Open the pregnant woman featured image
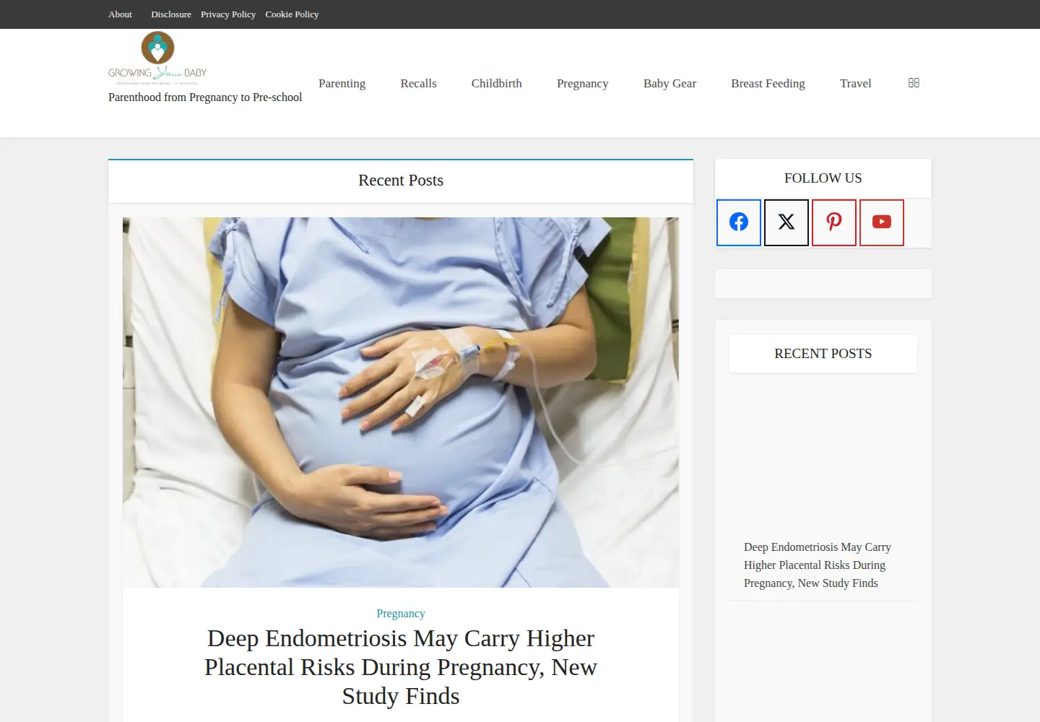The height and width of the screenshot is (722, 1040). pyautogui.click(x=401, y=402)
